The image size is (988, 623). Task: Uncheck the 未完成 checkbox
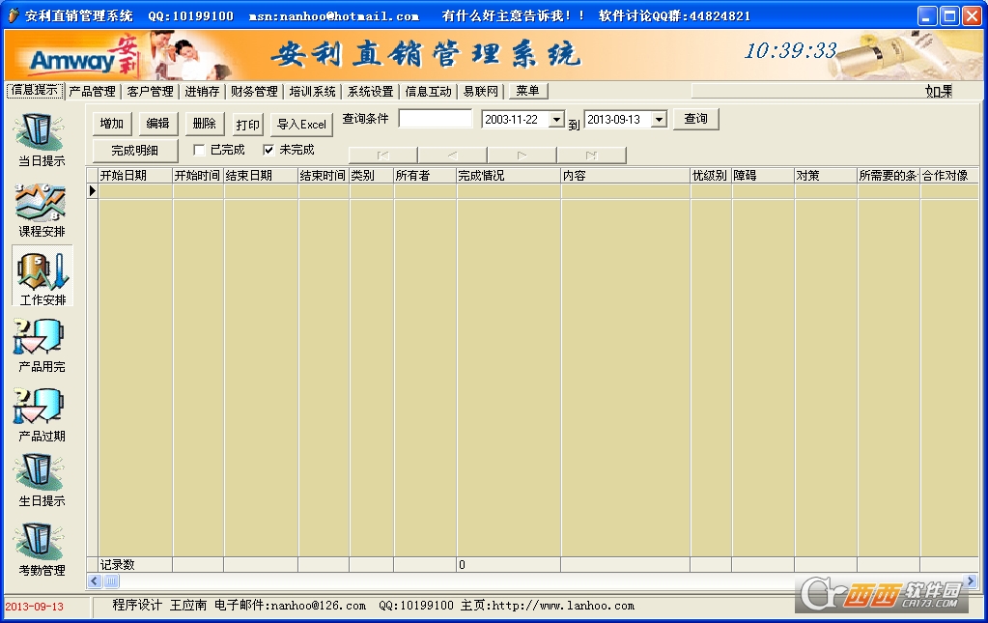point(268,151)
